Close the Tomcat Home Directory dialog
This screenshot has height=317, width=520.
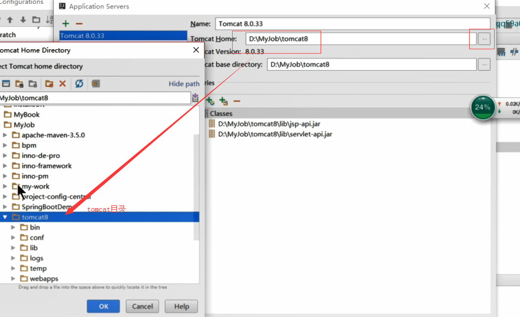click(196, 50)
